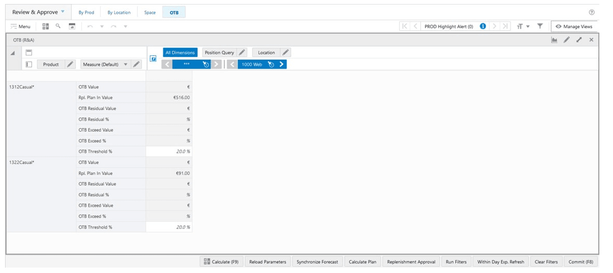Click previous arrow of *** slider

(167, 65)
